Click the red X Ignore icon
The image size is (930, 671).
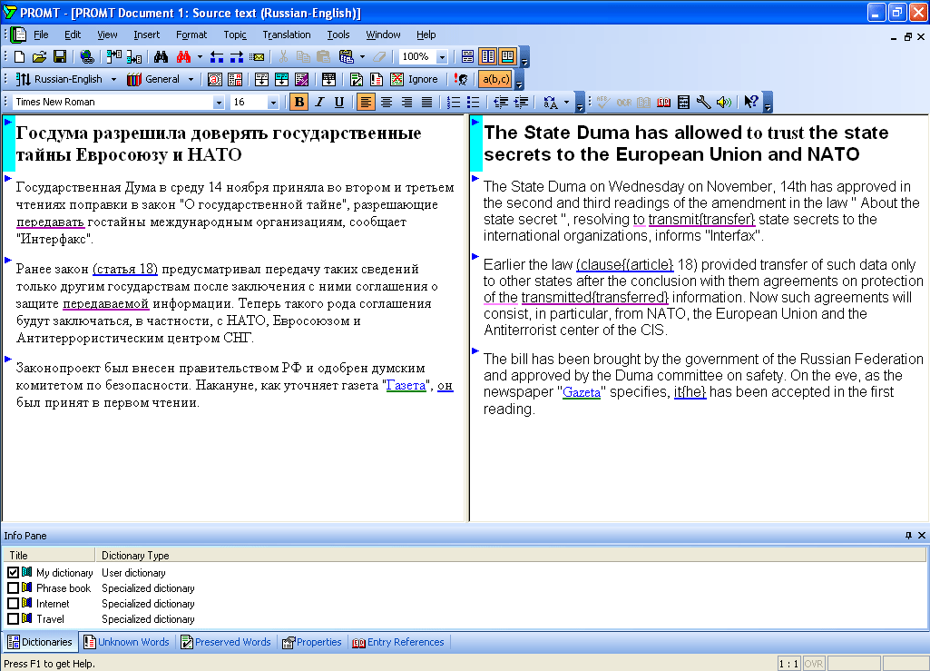click(396, 80)
